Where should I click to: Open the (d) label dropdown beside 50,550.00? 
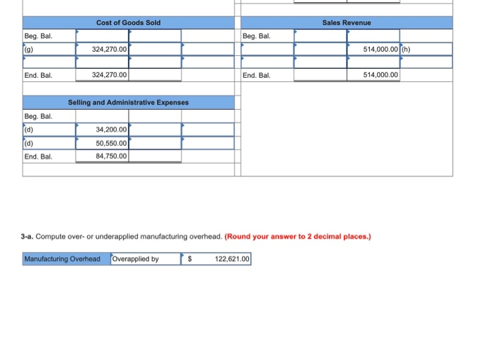coord(49,143)
